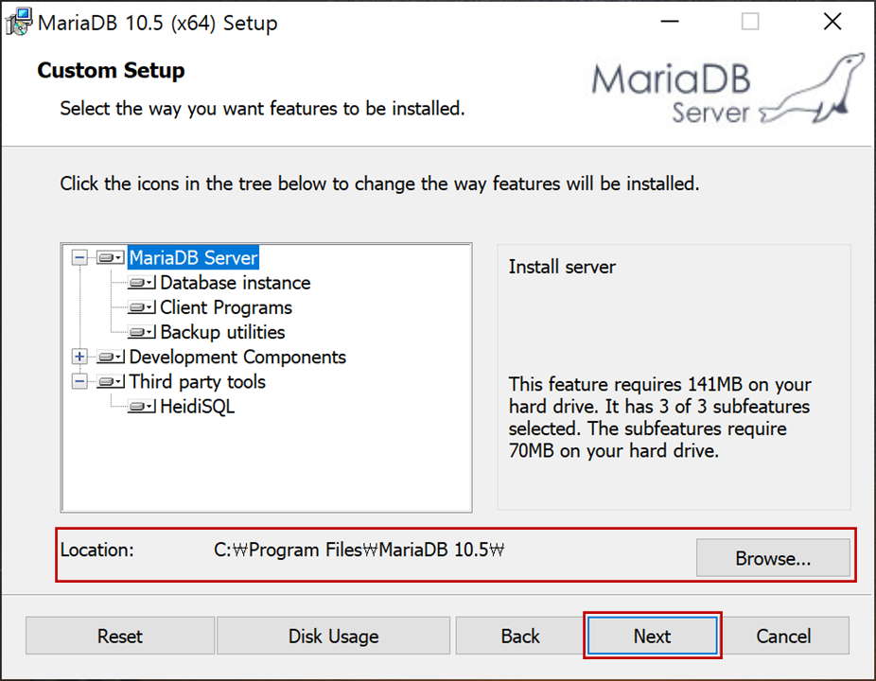Viewport: 876px width, 681px height.
Task: Select the Third party tools tree item
Action: 197,381
